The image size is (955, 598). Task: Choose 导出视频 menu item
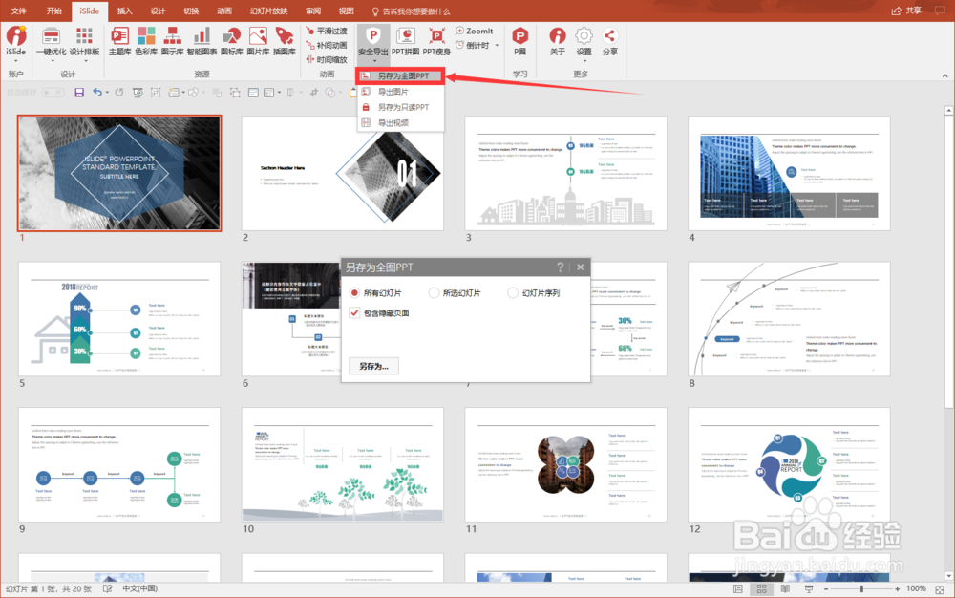tap(401, 123)
